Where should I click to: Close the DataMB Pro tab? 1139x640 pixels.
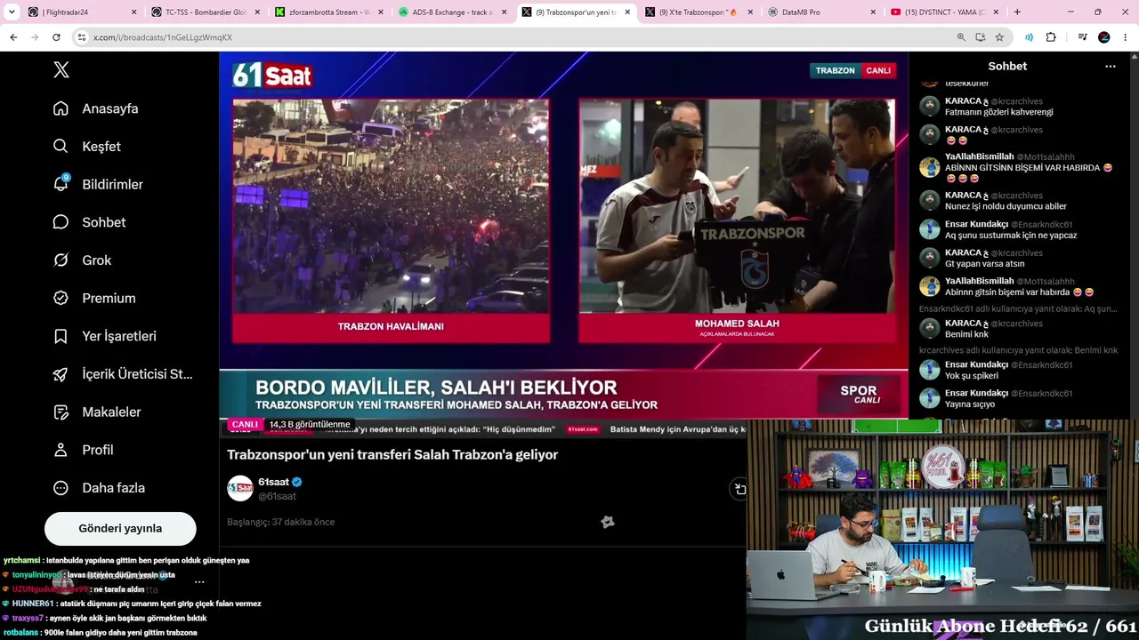[871, 12]
